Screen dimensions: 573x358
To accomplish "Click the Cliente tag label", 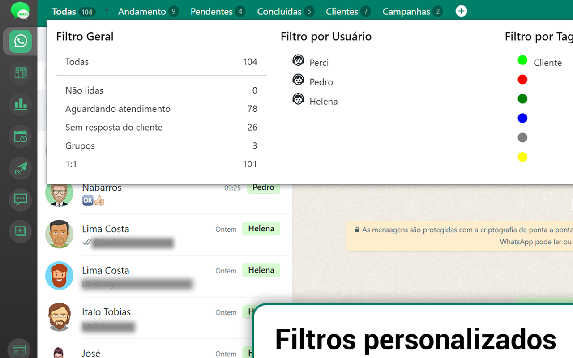I will 547,63.
